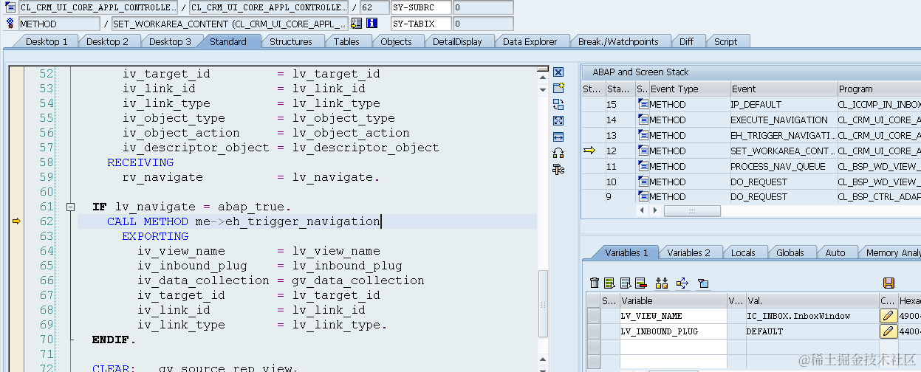Screen dimensions: 921x372
Task: Click the right scroll arrow of stack table
Action: [655, 210]
